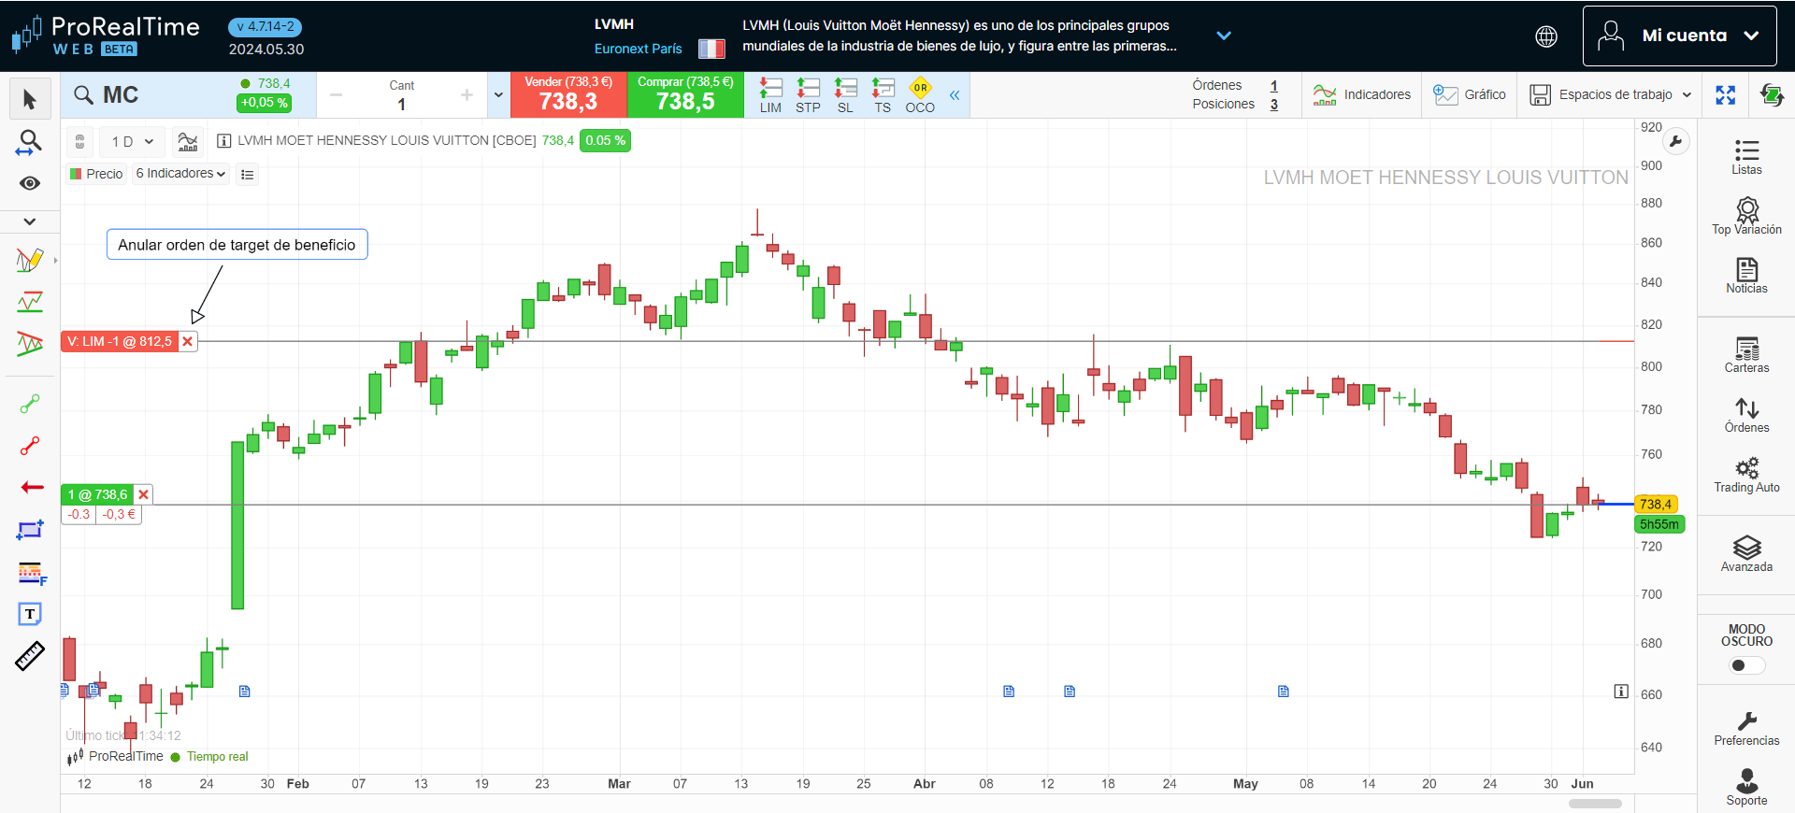Screen dimensions: 1795x813
Task: Open the Noticias panel
Action: click(1746, 276)
